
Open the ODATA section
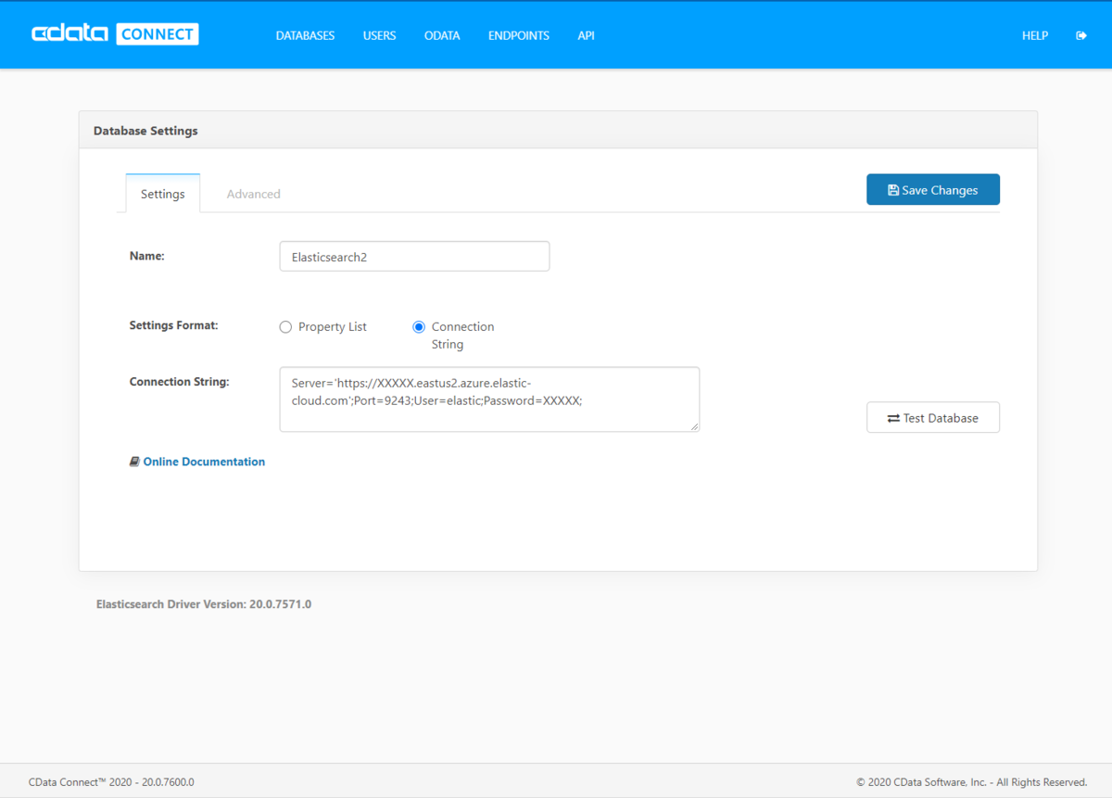tap(442, 35)
